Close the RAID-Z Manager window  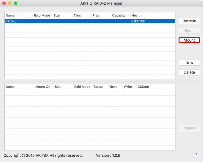[4, 3]
